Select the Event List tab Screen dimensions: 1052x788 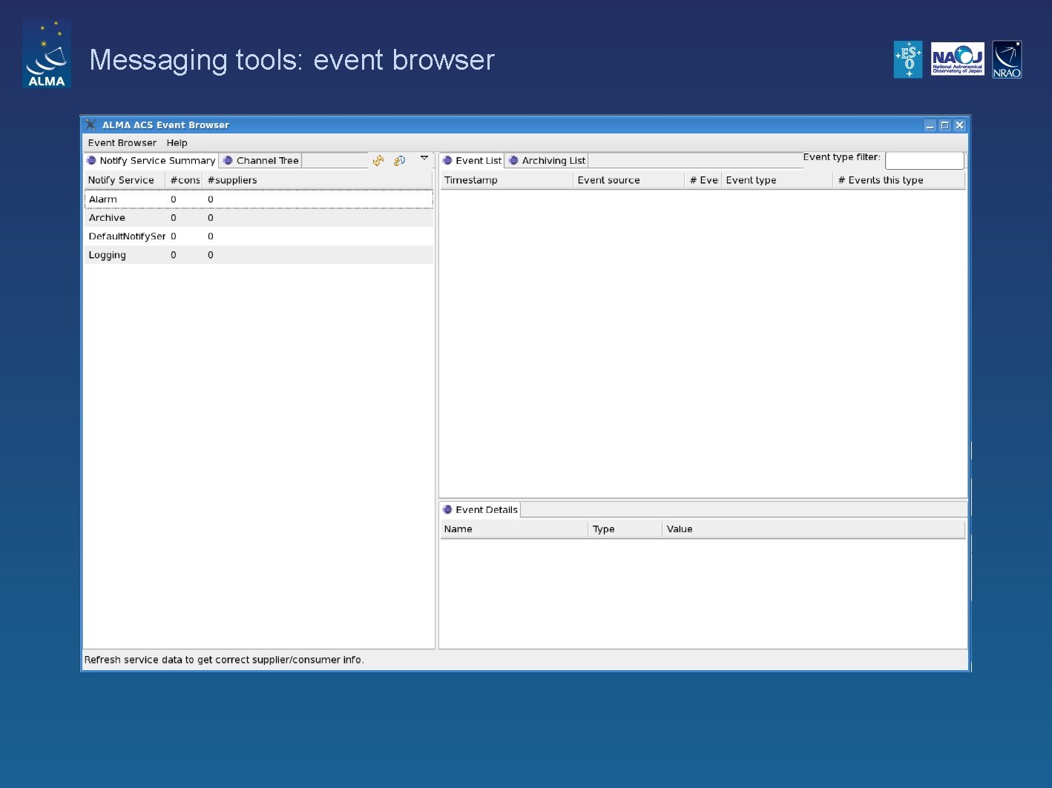point(472,160)
